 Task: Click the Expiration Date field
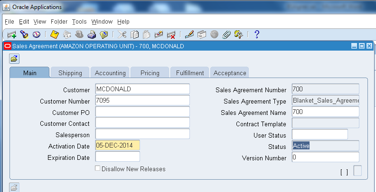pyautogui.click(x=118, y=157)
